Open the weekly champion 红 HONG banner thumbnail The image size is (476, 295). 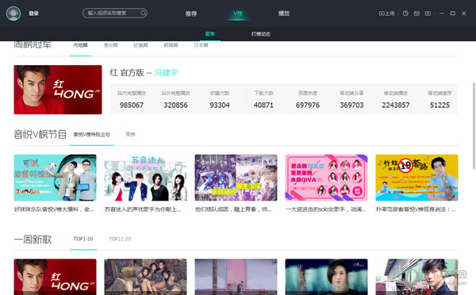[58, 90]
